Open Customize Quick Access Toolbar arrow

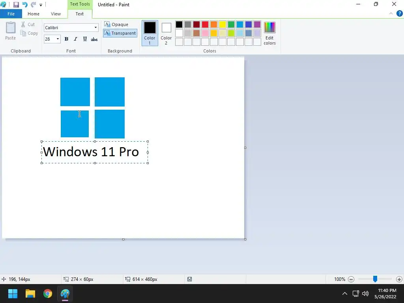click(41, 5)
